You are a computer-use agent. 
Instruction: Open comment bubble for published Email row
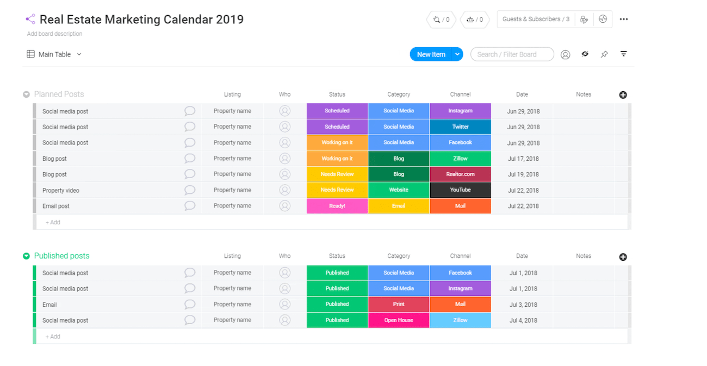[x=190, y=304]
